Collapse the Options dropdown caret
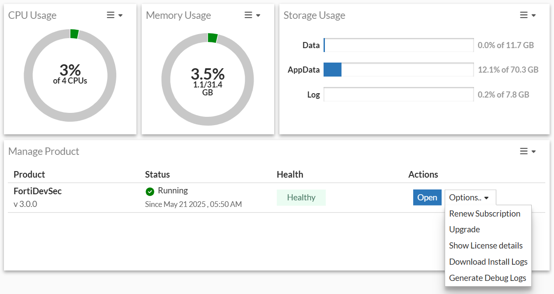 pyautogui.click(x=486, y=197)
